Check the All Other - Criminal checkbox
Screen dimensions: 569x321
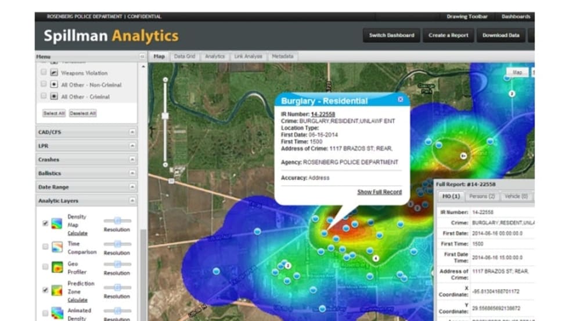(x=44, y=97)
